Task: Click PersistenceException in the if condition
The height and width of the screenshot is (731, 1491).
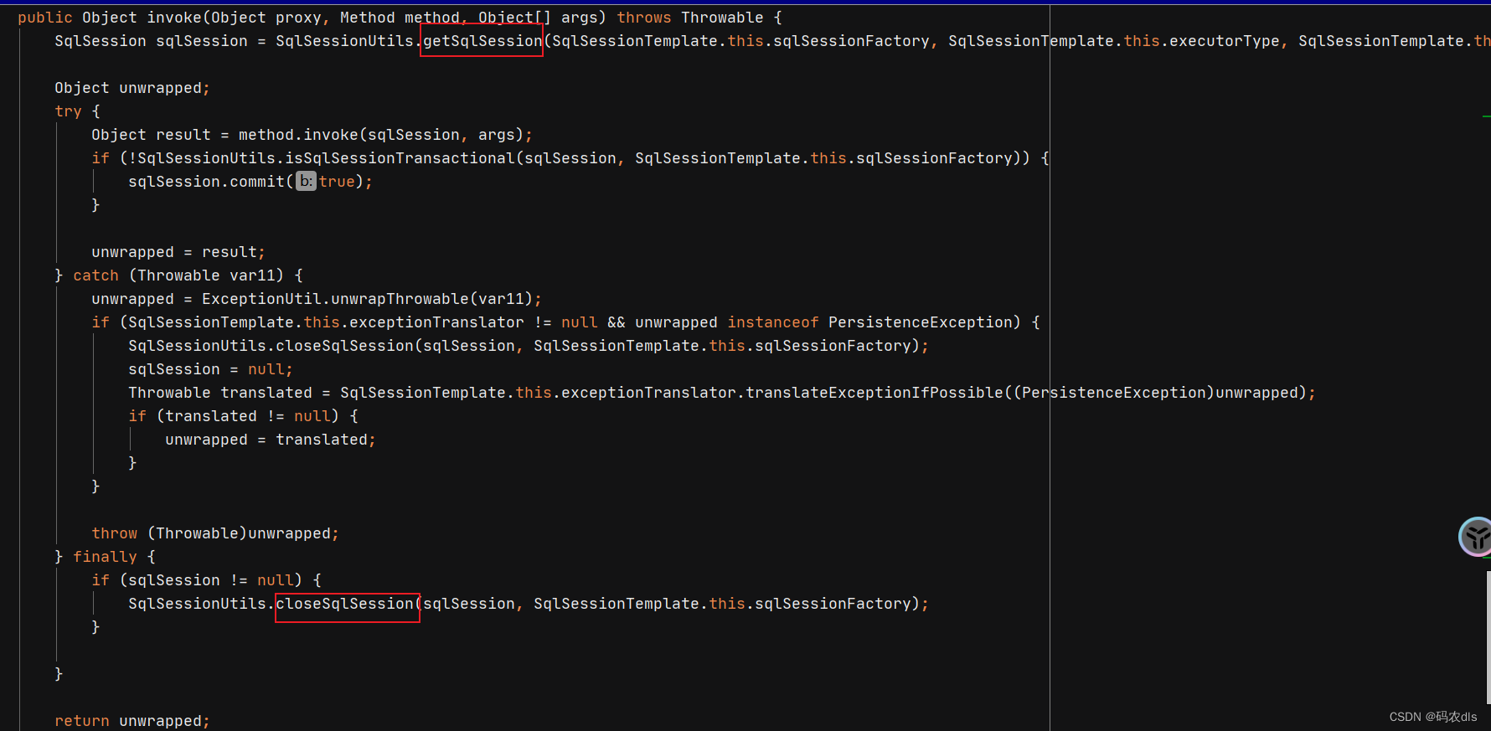Action: (x=921, y=322)
